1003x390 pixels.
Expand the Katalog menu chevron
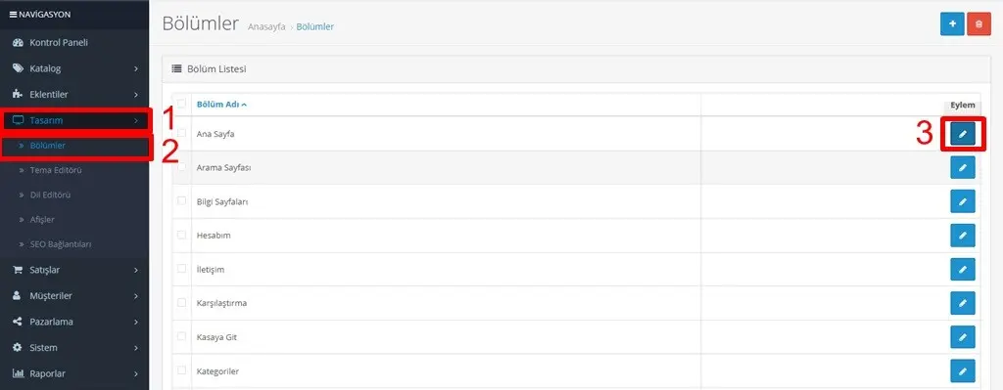(x=135, y=68)
